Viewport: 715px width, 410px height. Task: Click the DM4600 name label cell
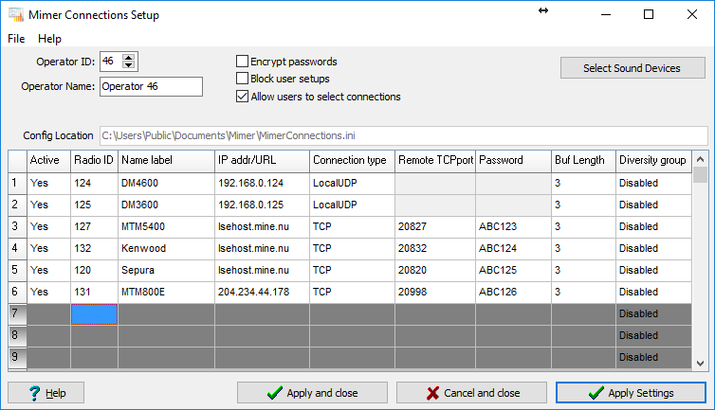coord(167,183)
